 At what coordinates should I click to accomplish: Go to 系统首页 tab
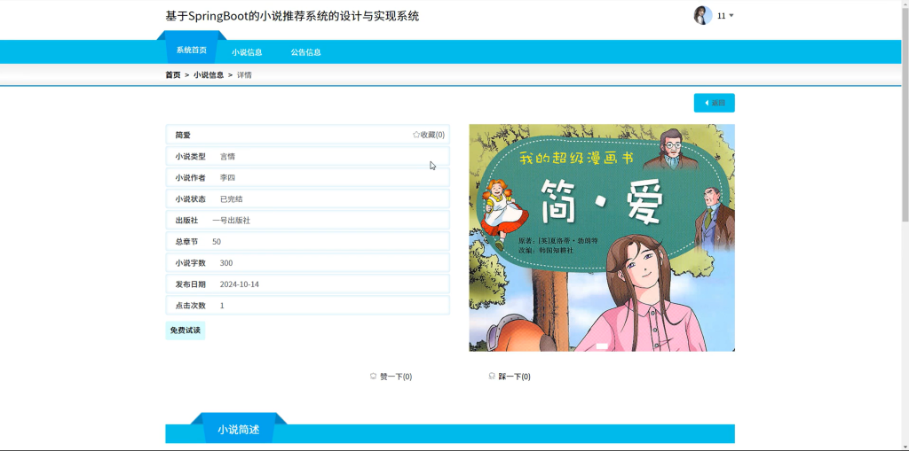pos(192,51)
